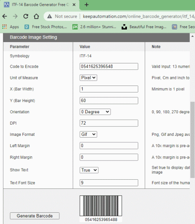
Task: Click the Note column header
Action: (156, 47)
